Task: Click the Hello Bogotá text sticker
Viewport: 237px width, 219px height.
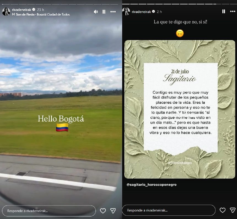Action: point(61,119)
